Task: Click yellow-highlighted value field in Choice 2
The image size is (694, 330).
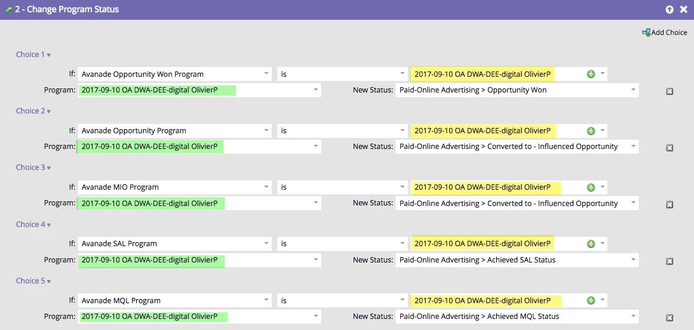Action: coord(482,131)
